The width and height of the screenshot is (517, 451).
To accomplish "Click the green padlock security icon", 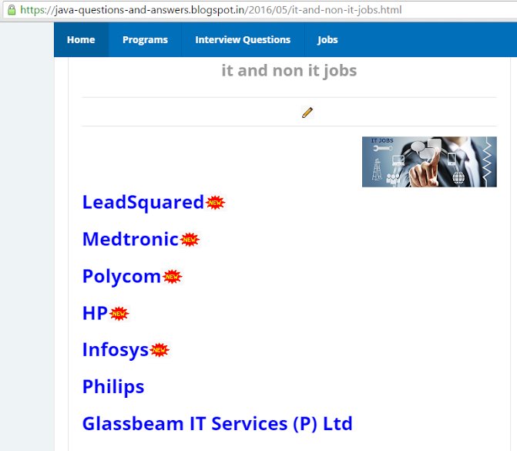I will (x=12, y=10).
